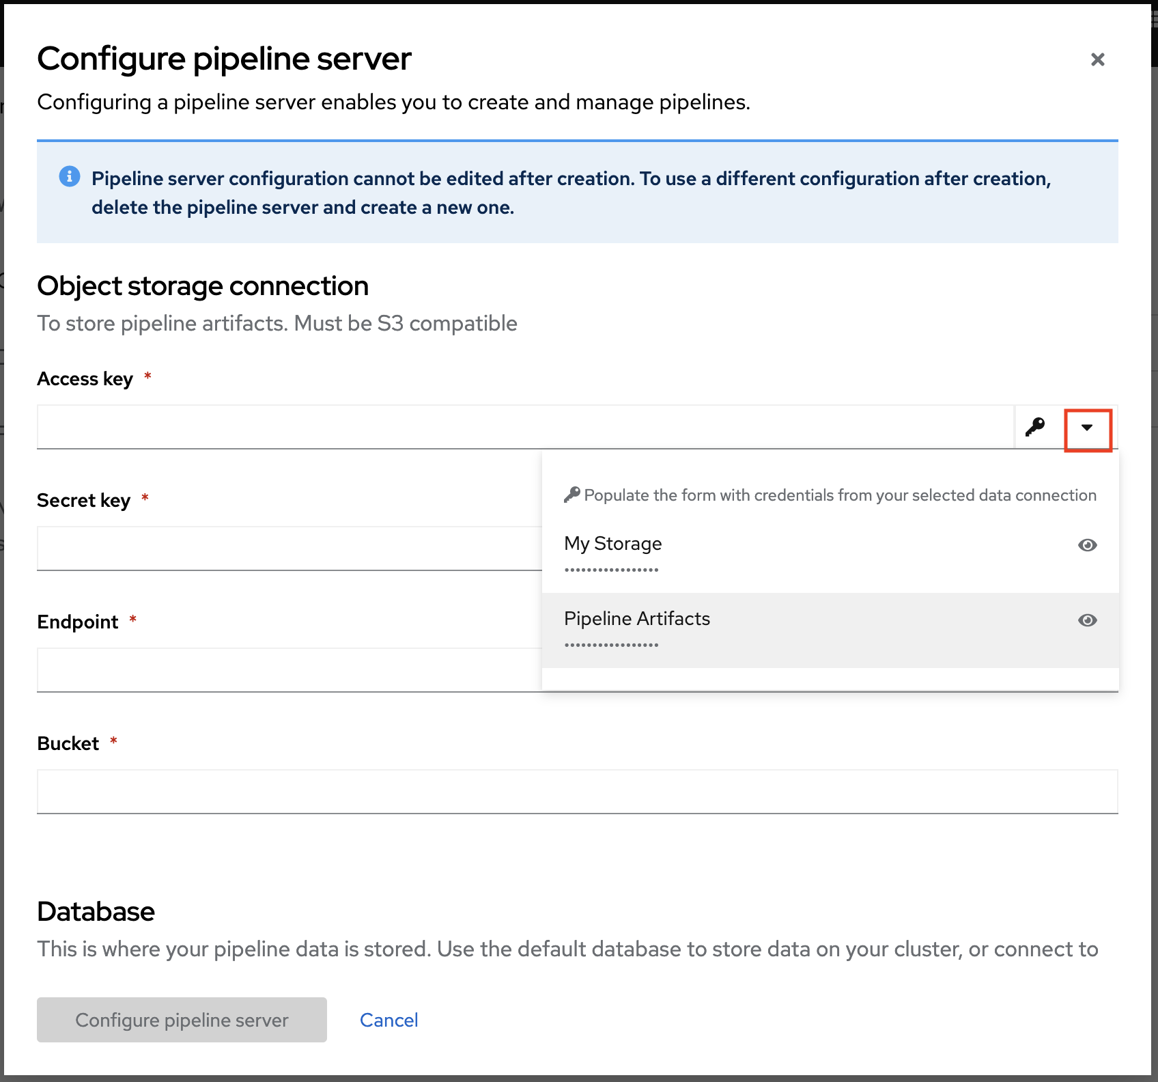Image resolution: width=1158 pixels, height=1082 pixels.
Task: Click the masked dots under Pipeline Artifacts
Action: [x=611, y=645]
